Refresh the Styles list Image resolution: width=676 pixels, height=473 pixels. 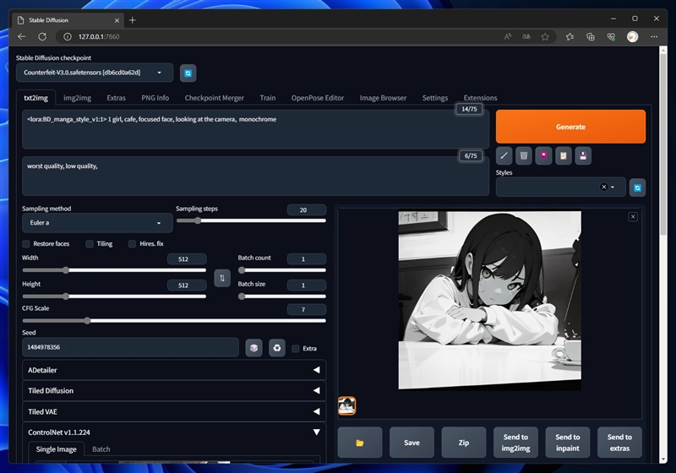(x=637, y=188)
